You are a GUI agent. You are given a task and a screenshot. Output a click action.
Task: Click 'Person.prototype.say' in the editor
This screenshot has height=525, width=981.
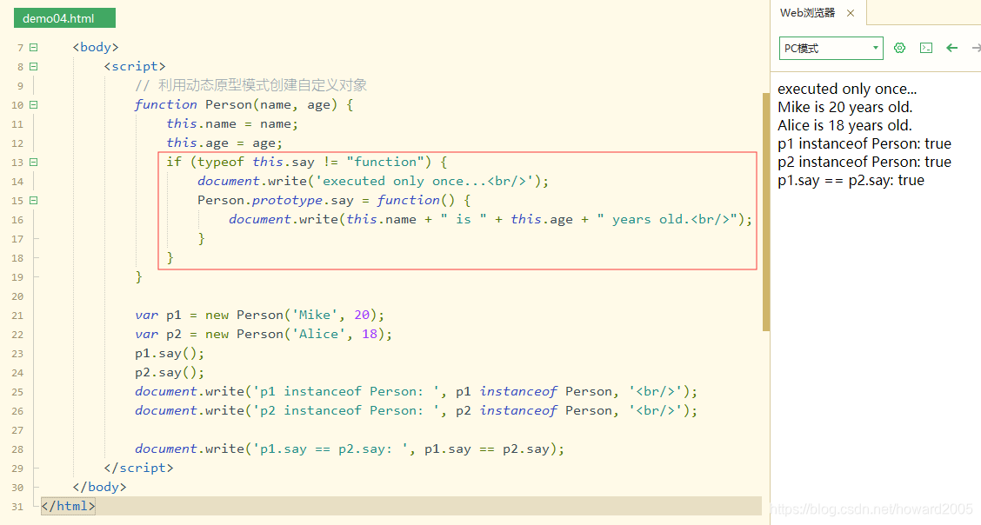coord(276,201)
